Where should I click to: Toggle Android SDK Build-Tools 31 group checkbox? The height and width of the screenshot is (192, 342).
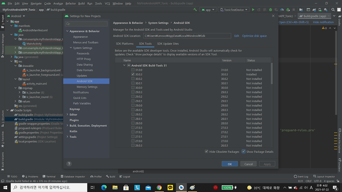pos(129,65)
